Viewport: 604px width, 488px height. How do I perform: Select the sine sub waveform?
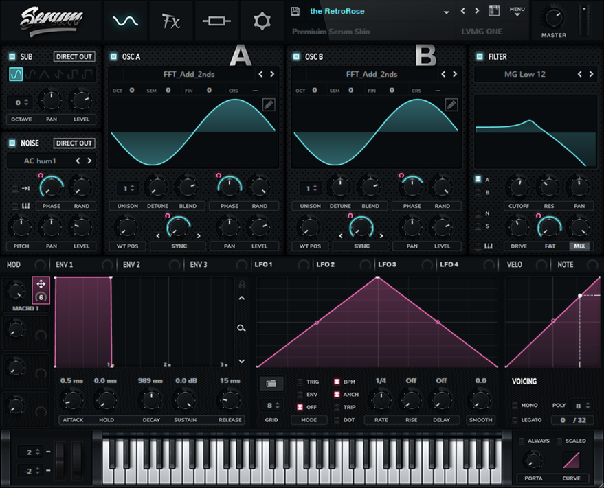(16, 74)
